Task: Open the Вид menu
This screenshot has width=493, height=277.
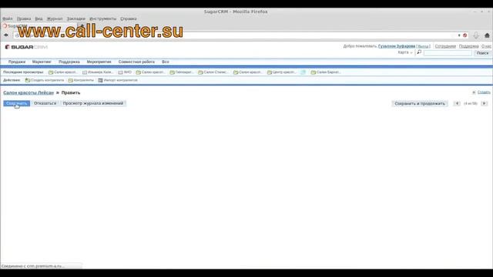Action: pyautogui.click(x=39, y=18)
